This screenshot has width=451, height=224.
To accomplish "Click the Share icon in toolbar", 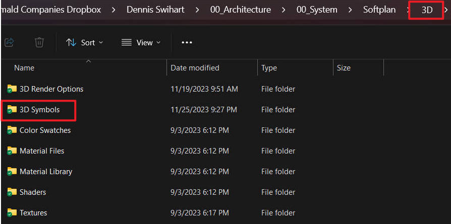I will point(9,43).
